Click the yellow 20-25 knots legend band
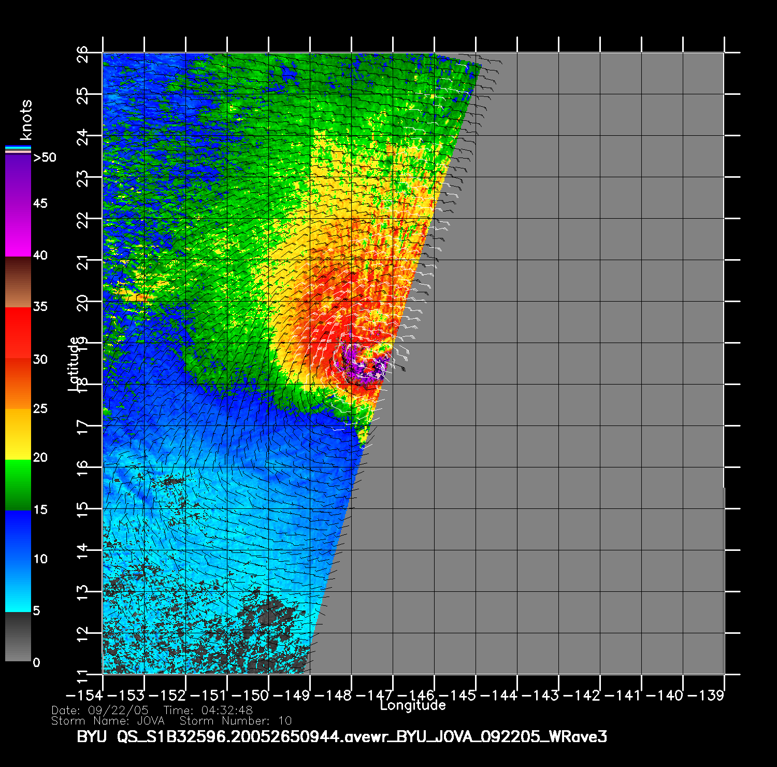This screenshot has height=767, width=777. tap(18, 434)
